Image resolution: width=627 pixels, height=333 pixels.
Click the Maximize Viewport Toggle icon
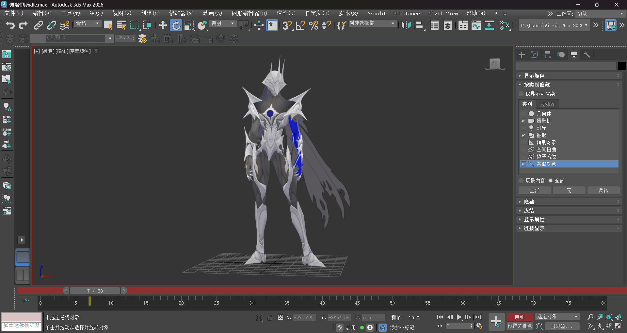pyautogui.click(x=618, y=326)
